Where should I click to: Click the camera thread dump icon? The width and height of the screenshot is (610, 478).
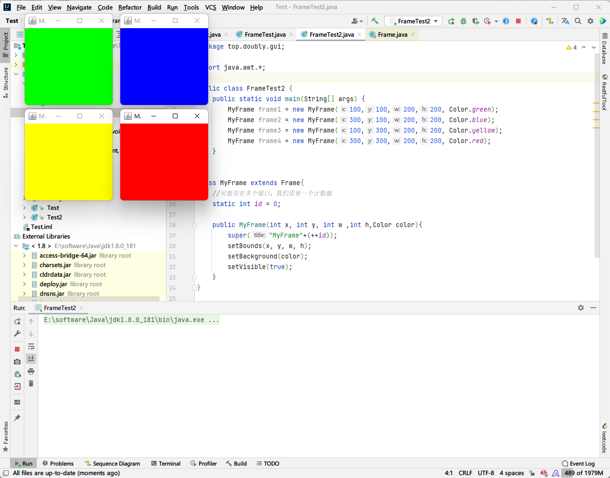(x=17, y=362)
